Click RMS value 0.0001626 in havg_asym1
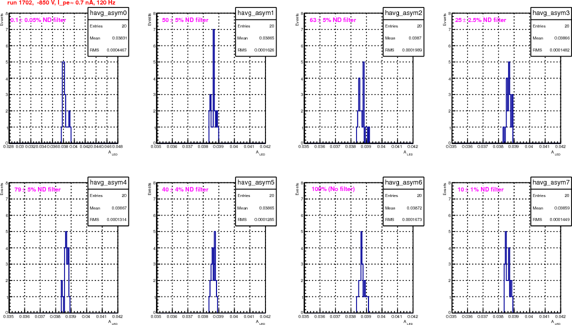Screen dimensions: 572x325 pos(264,50)
